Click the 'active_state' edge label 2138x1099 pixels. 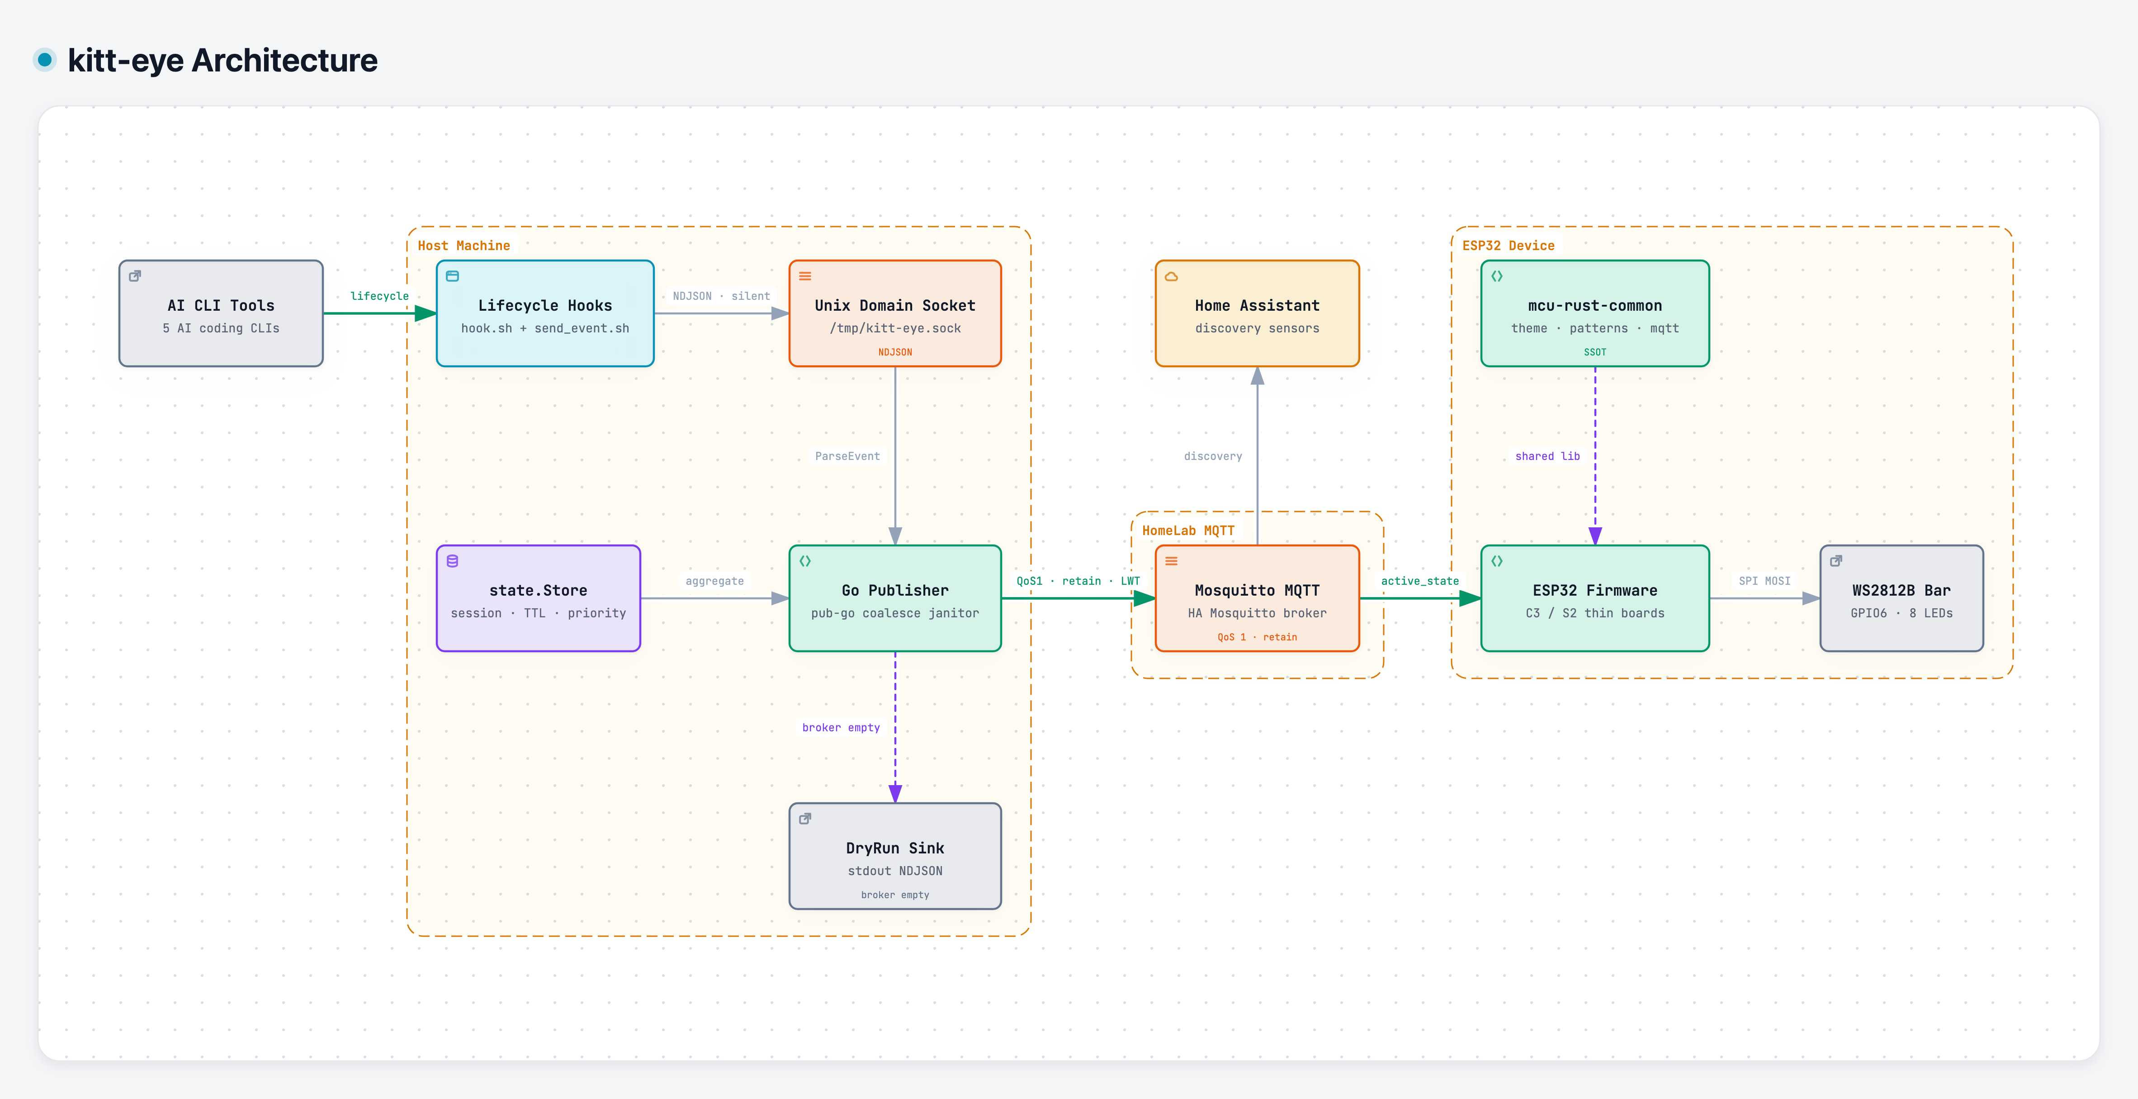(x=1420, y=581)
